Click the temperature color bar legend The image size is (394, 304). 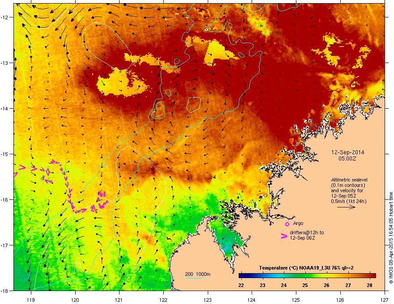point(307,276)
